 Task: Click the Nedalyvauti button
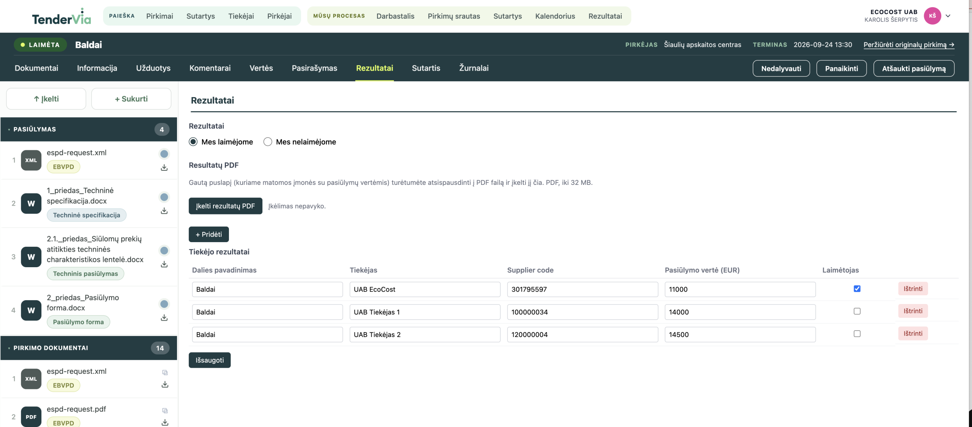781,69
